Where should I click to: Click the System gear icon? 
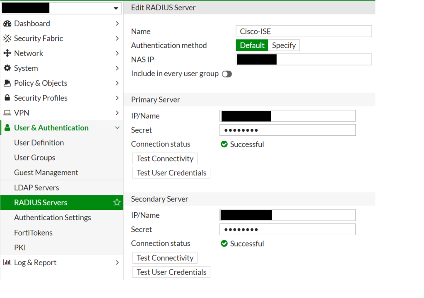click(x=7, y=68)
